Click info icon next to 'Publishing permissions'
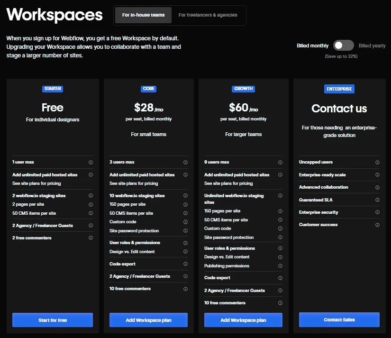The height and width of the screenshot is (338, 391). [x=280, y=266]
